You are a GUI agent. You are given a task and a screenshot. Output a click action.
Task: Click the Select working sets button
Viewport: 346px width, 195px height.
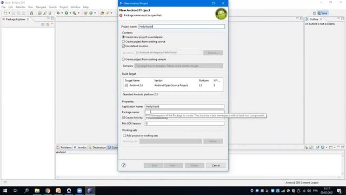pos(213,141)
